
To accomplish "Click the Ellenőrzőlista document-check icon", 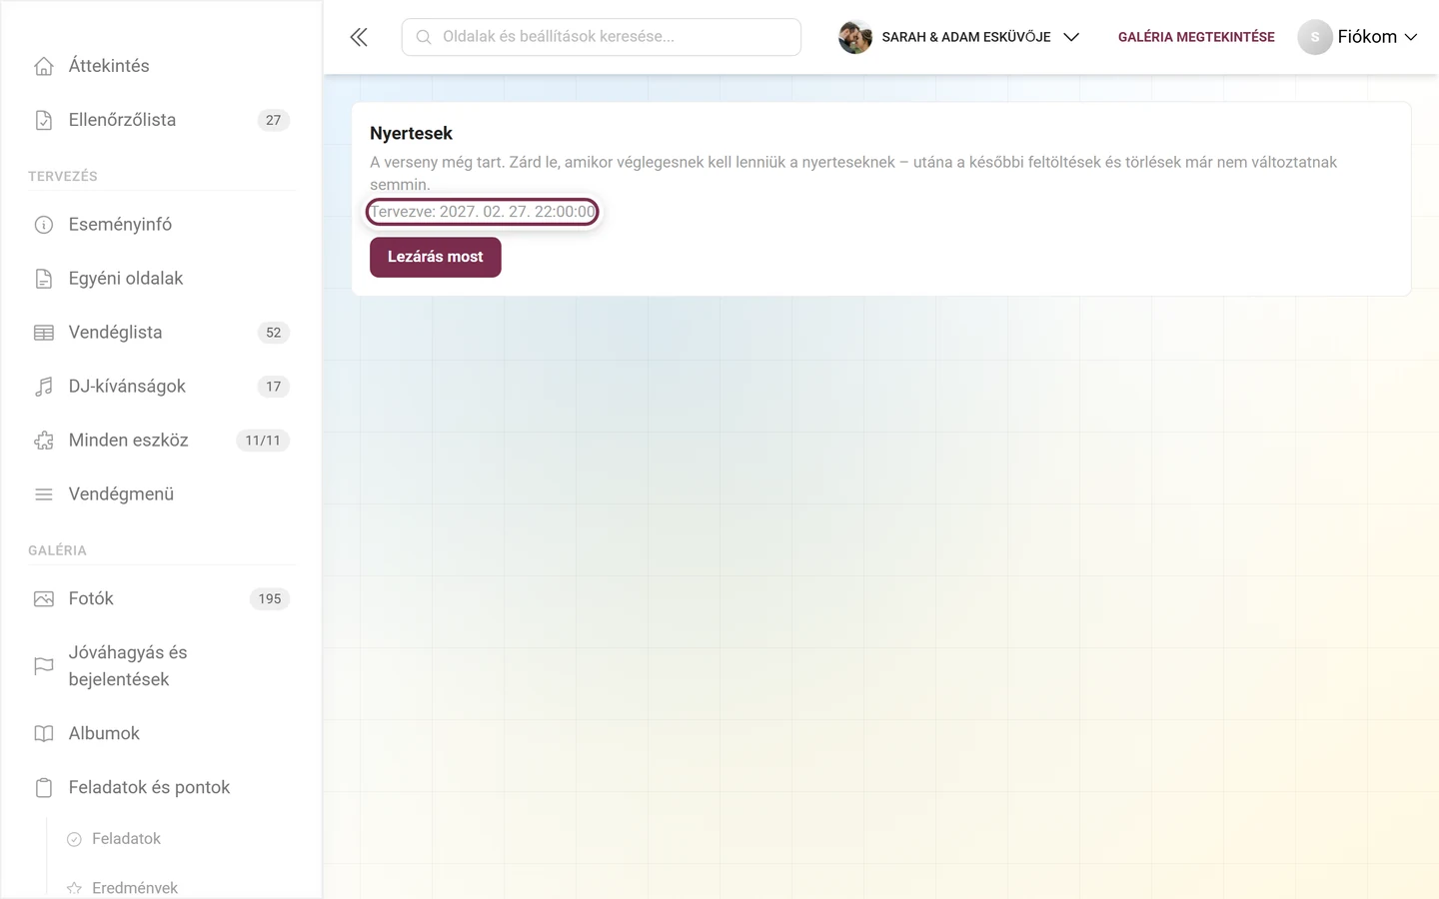I will (x=44, y=120).
